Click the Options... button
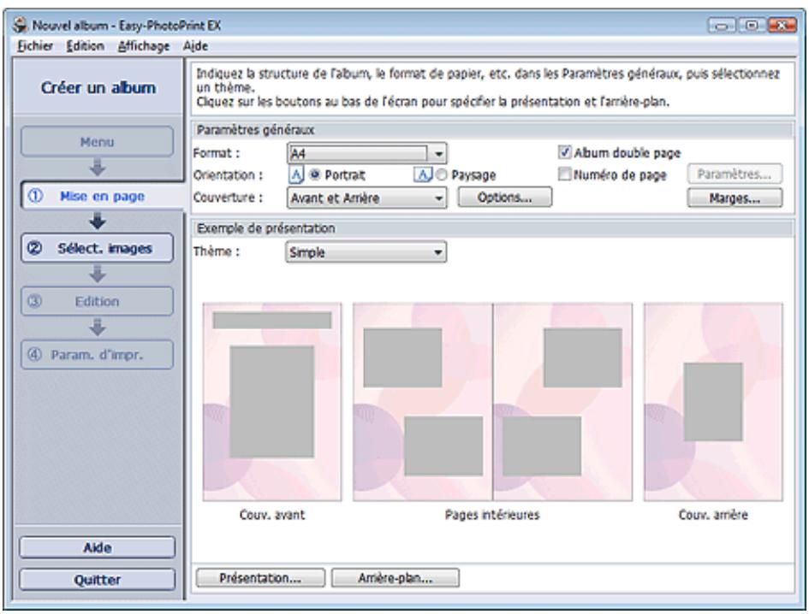The height and width of the screenshot is (614, 809). point(504,198)
